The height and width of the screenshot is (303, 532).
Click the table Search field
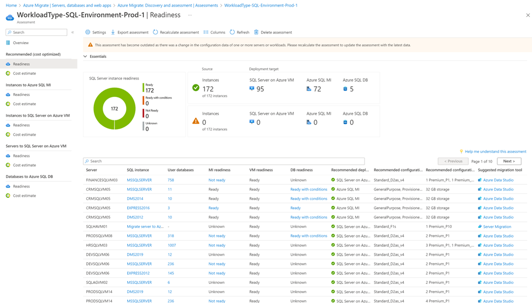click(224, 161)
